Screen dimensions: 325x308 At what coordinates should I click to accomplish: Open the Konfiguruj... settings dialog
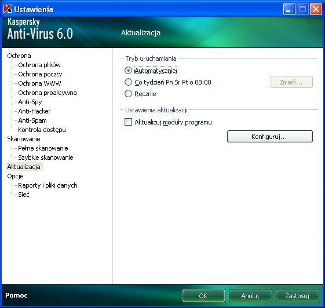tap(269, 137)
